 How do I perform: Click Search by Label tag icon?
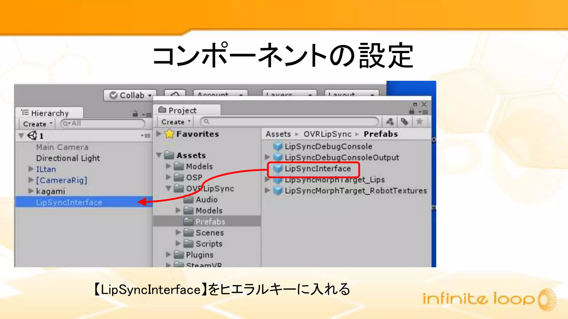[405, 122]
